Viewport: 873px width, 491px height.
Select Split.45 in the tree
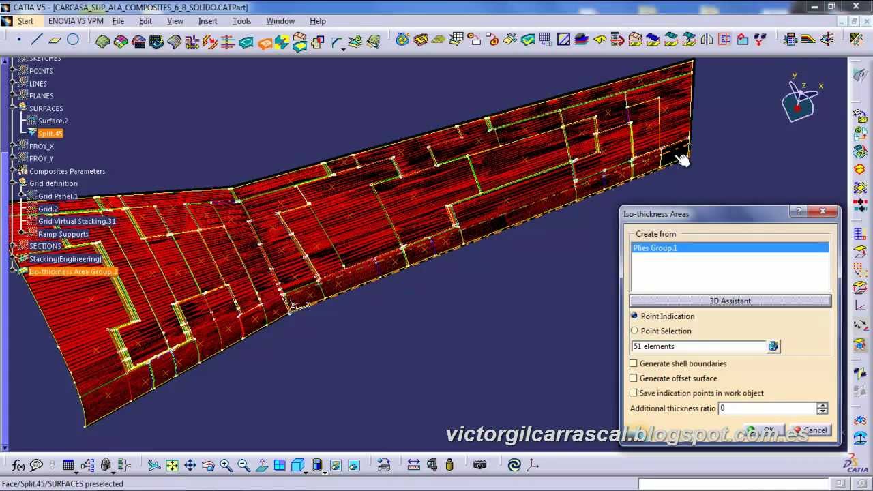click(x=50, y=134)
